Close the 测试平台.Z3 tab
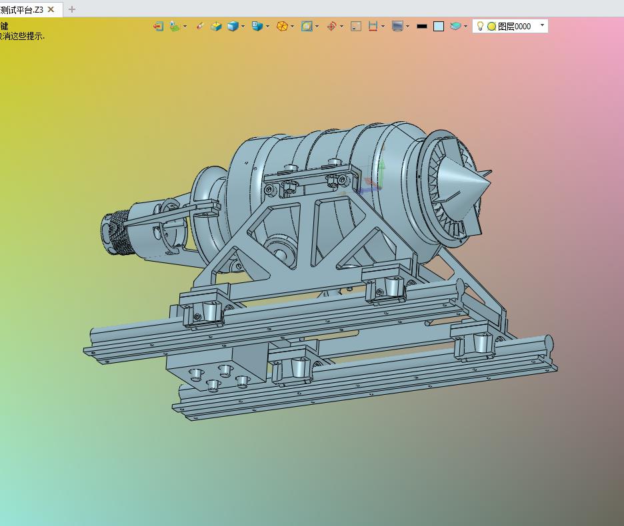The height and width of the screenshot is (526, 624). [51, 9]
